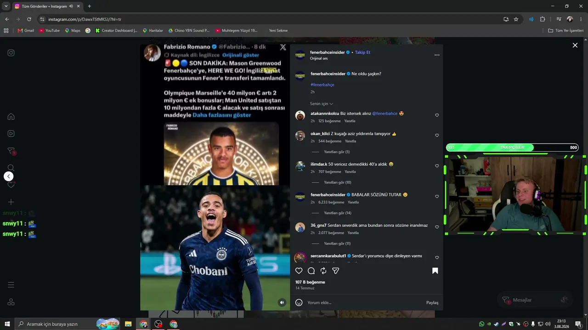Viewport: 588px width, 330px height.
Task: Open the Maps bookmark
Action: tap(73, 31)
